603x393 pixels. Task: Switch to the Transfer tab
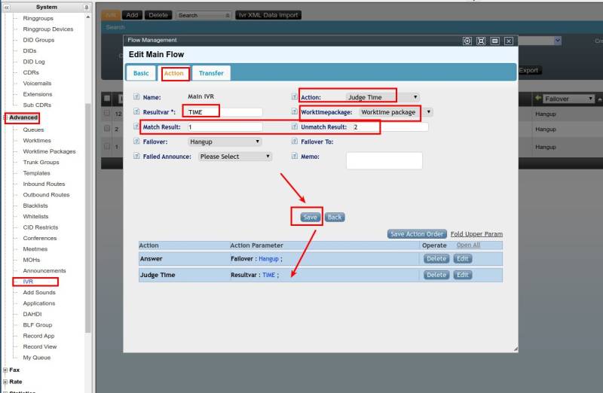point(211,73)
